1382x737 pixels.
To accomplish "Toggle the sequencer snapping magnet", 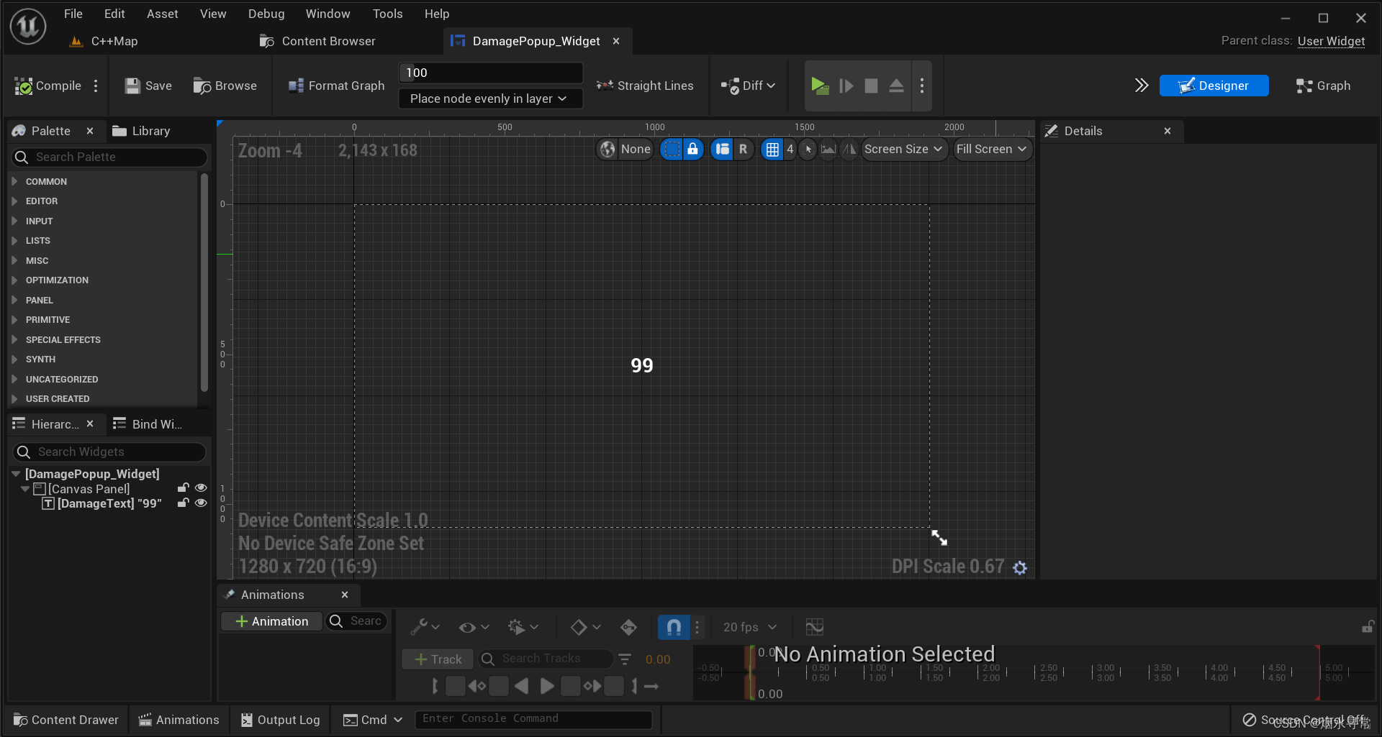I will coord(674,627).
